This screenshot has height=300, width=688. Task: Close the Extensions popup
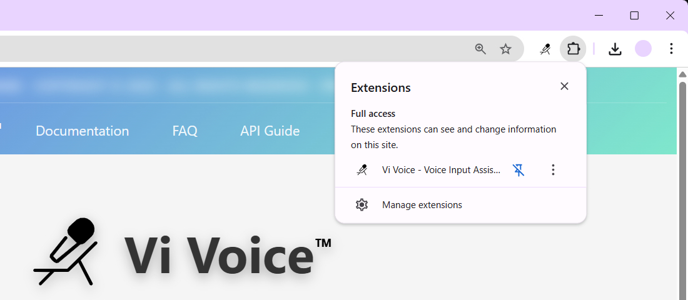[x=564, y=86]
